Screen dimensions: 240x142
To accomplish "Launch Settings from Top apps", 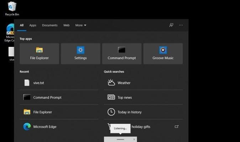I will (x=80, y=54).
